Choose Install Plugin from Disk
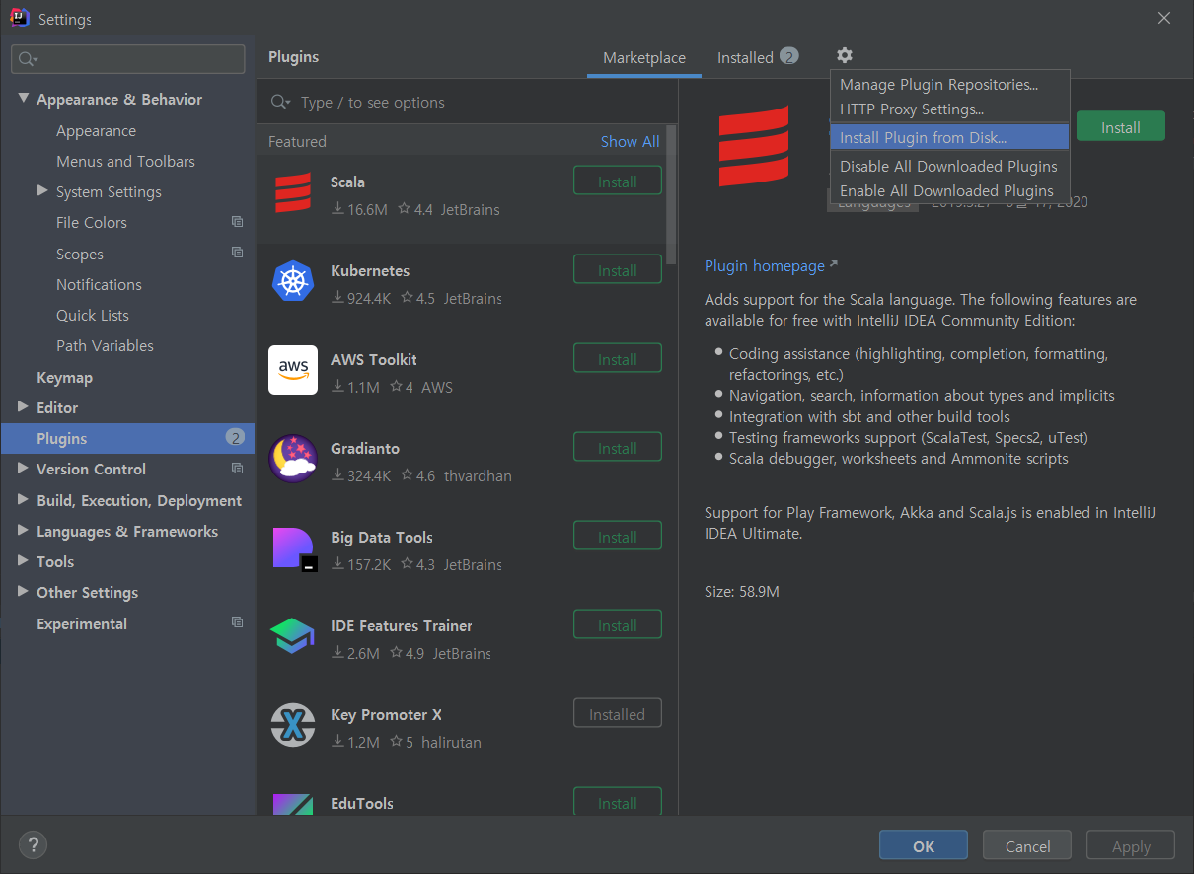Viewport: 1194px width, 874px height. coord(949,137)
